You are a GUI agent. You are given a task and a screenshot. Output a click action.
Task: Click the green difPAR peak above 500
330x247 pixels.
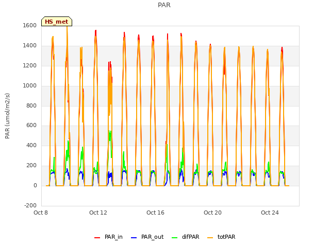pos(110,132)
